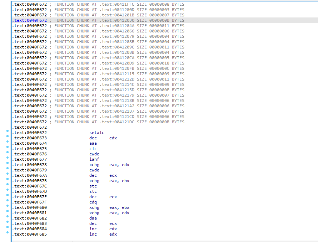Select the cdq instruction mnemonic

pos(93,202)
